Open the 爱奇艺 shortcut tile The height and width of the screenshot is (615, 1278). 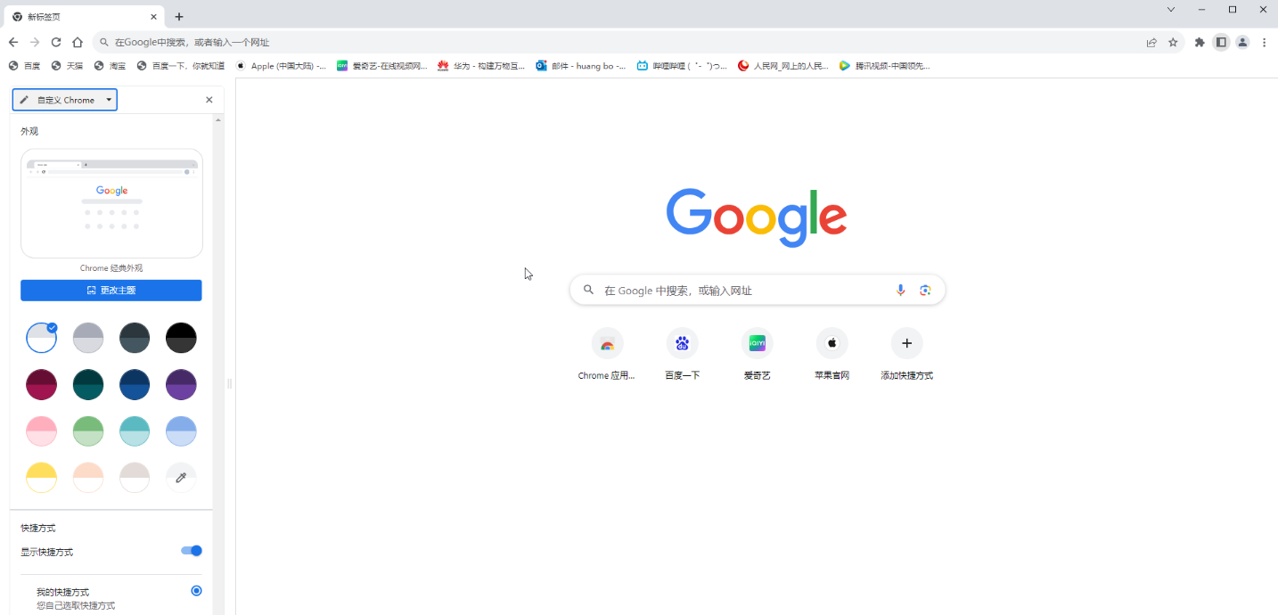click(757, 354)
